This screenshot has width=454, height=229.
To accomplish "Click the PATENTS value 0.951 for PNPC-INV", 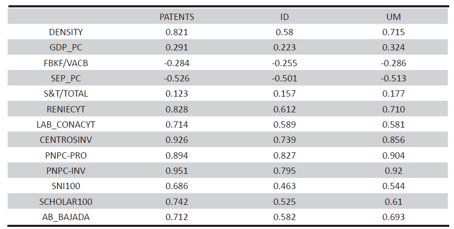I will pos(177,171).
